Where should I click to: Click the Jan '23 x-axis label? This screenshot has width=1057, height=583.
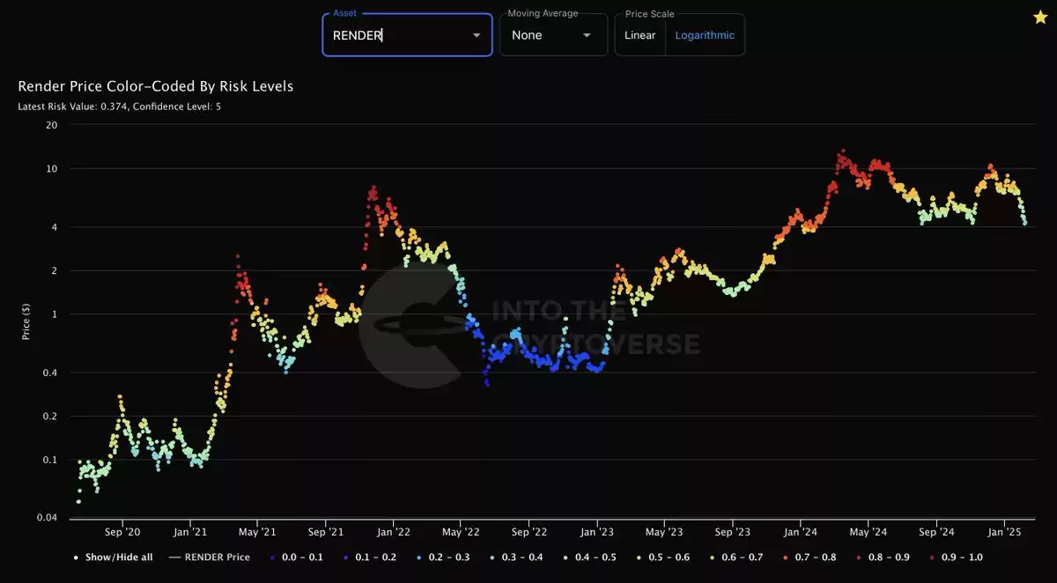pyautogui.click(x=597, y=532)
